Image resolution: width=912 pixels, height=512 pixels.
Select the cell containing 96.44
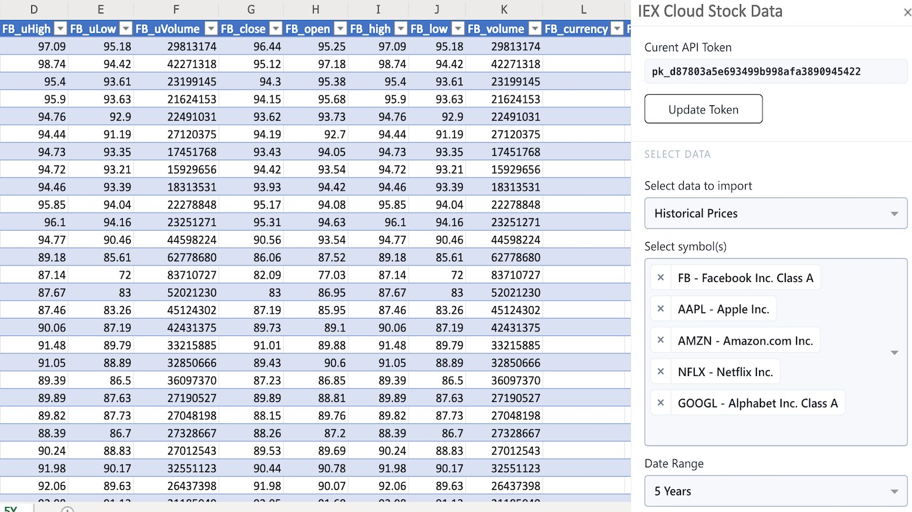[x=251, y=47]
